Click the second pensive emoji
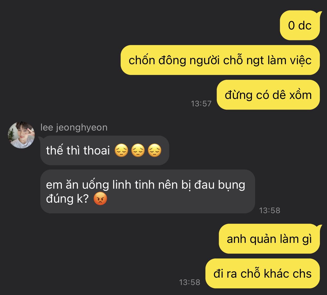Screen dimensions: 327x295 pyautogui.click(x=138, y=151)
